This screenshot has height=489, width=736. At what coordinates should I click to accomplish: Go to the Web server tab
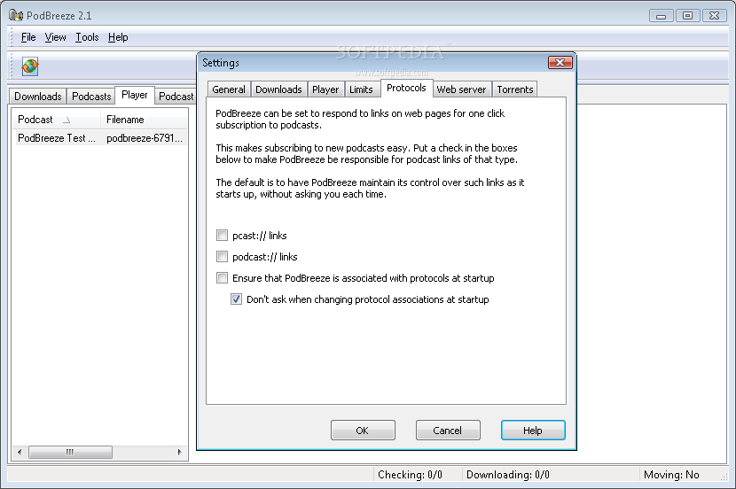pyautogui.click(x=461, y=89)
